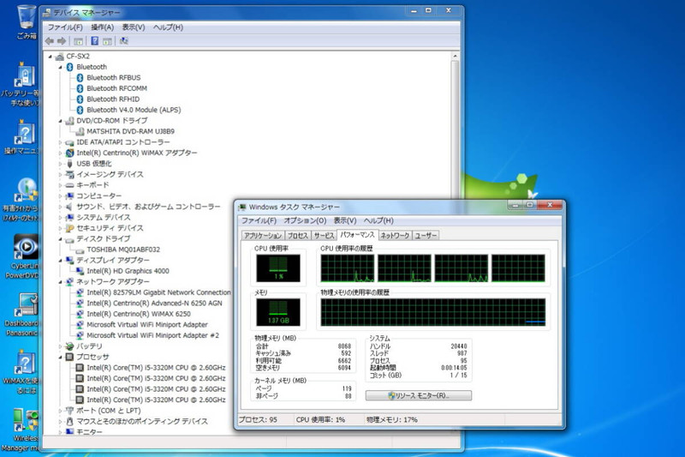This screenshot has height=457, width=685.
Task: Expand セキュリティ デバイス category
Action: click(x=60, y=228)
